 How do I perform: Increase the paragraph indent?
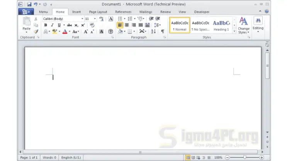(x=158, y=18)
